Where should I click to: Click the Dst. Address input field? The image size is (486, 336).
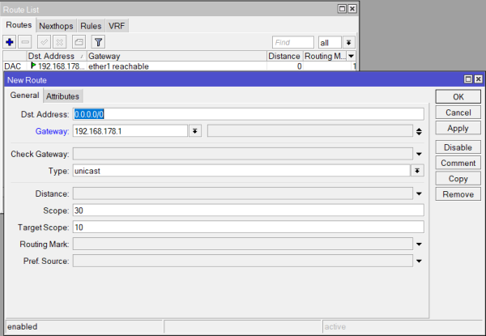tap(248, 114)
